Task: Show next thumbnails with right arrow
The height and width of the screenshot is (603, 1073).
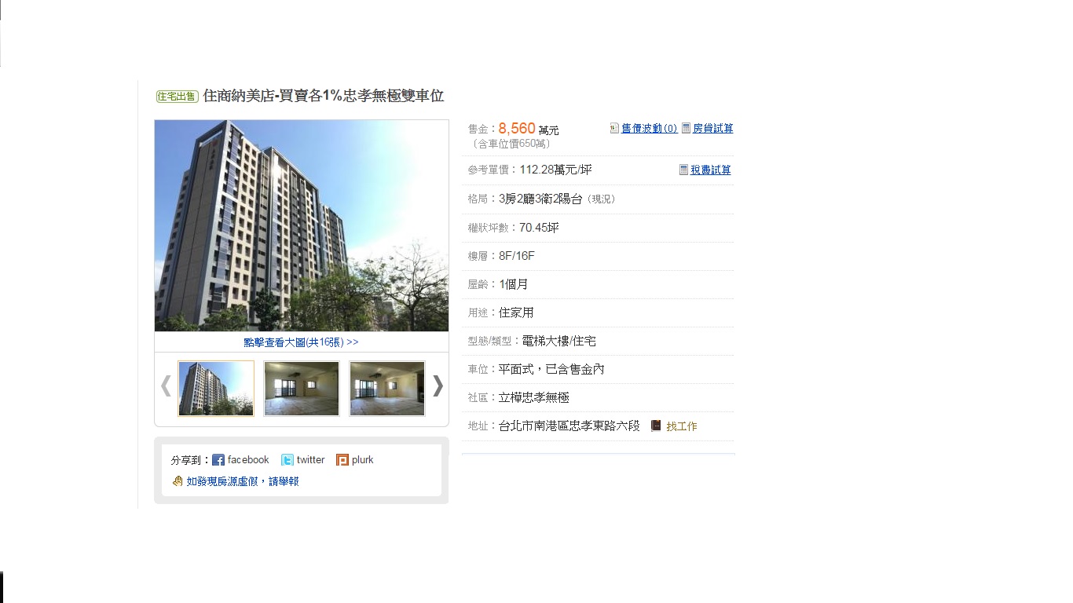Action: tap(438, 386)
